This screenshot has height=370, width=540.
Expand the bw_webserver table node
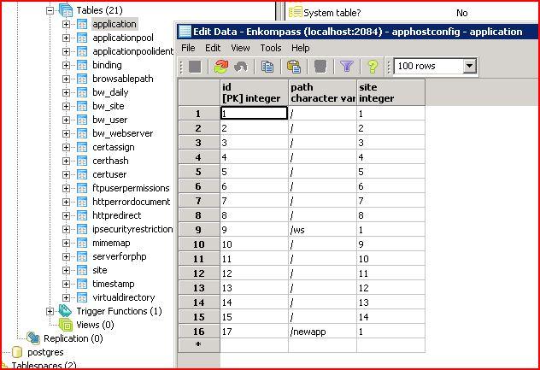[x=66, y=133]
